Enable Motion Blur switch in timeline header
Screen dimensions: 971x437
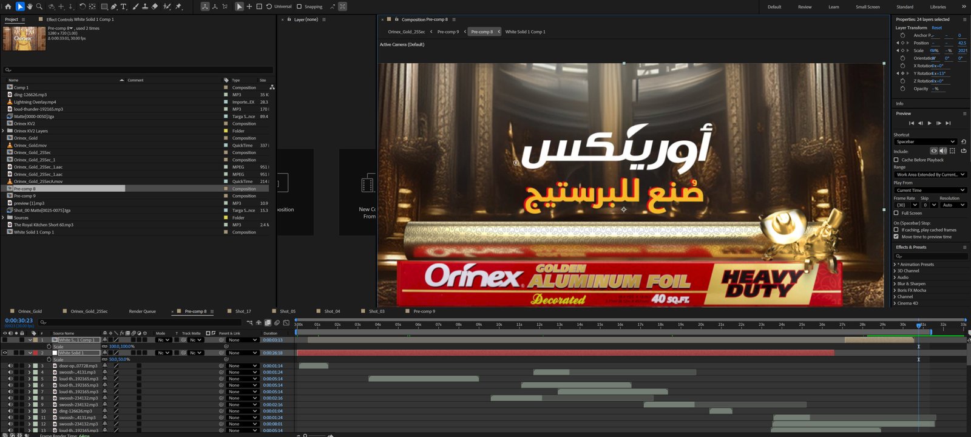[277, 322]
